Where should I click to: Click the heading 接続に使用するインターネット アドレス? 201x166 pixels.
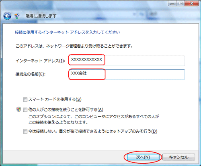(x=68, y=32)
